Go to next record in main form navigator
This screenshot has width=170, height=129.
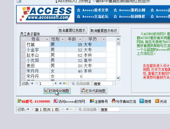(63, 109)
